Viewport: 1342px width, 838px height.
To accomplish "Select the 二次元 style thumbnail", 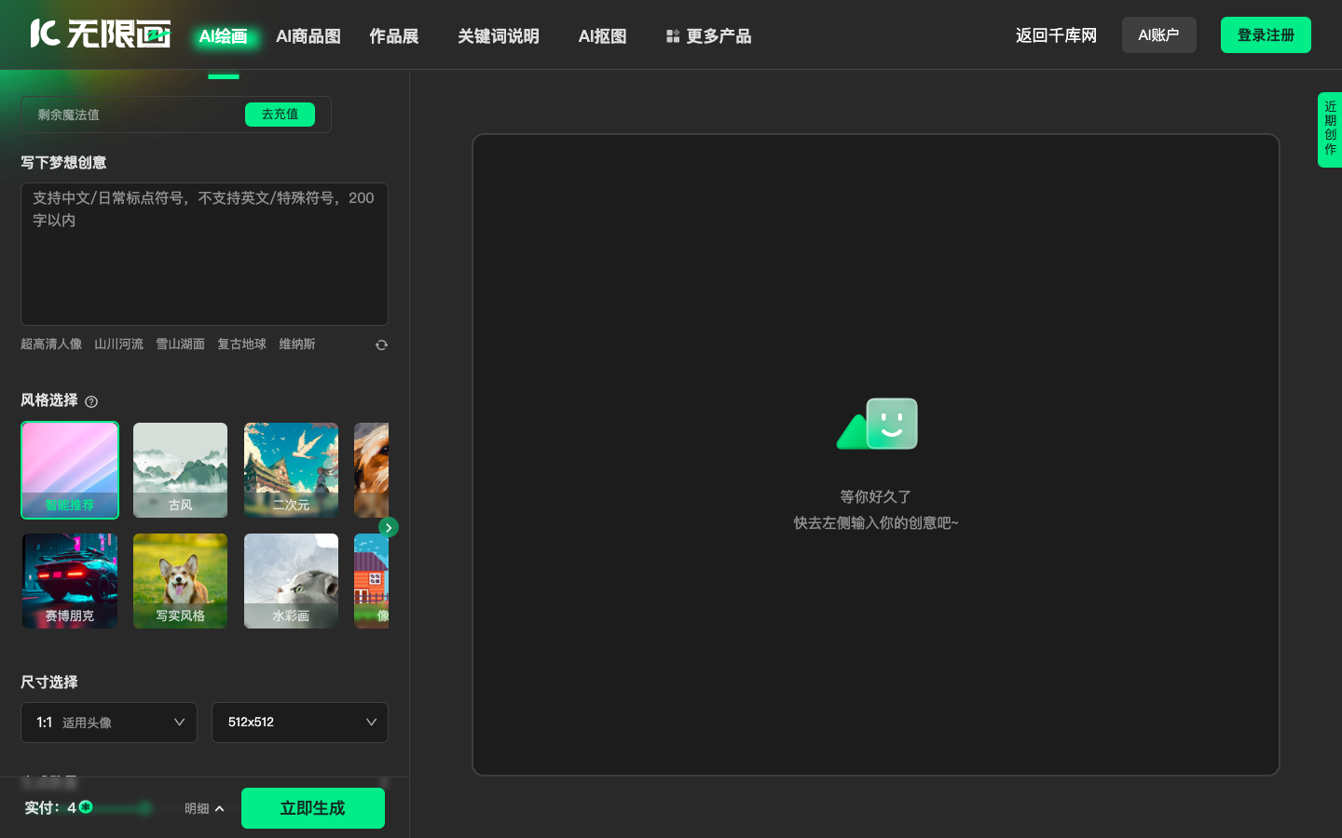I will point(291,470).
